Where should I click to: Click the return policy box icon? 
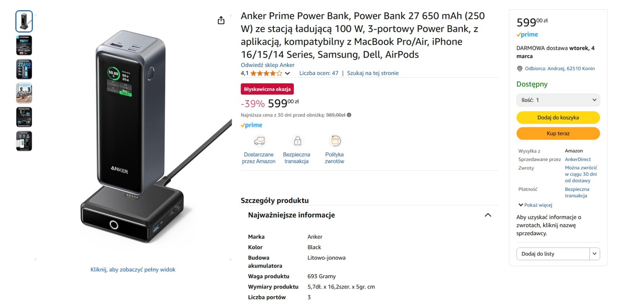pos(335,141)
